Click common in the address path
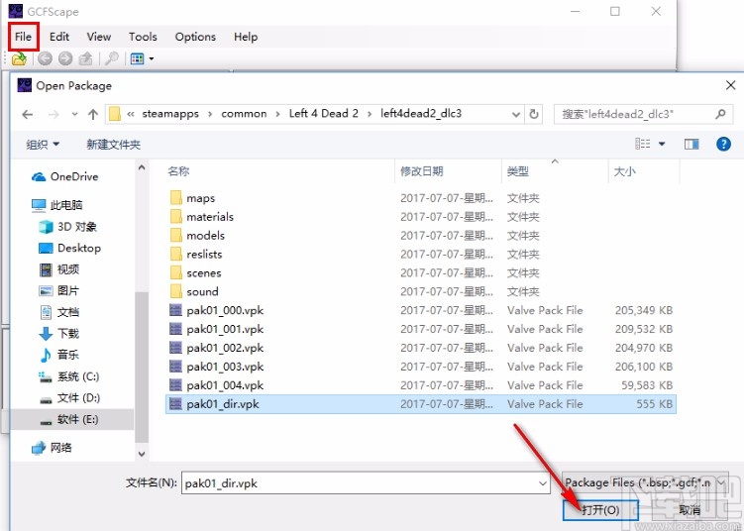 (x=244, y=113)
